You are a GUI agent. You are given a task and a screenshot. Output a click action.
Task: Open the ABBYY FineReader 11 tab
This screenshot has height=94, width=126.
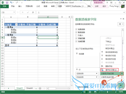tap(75, 6)
